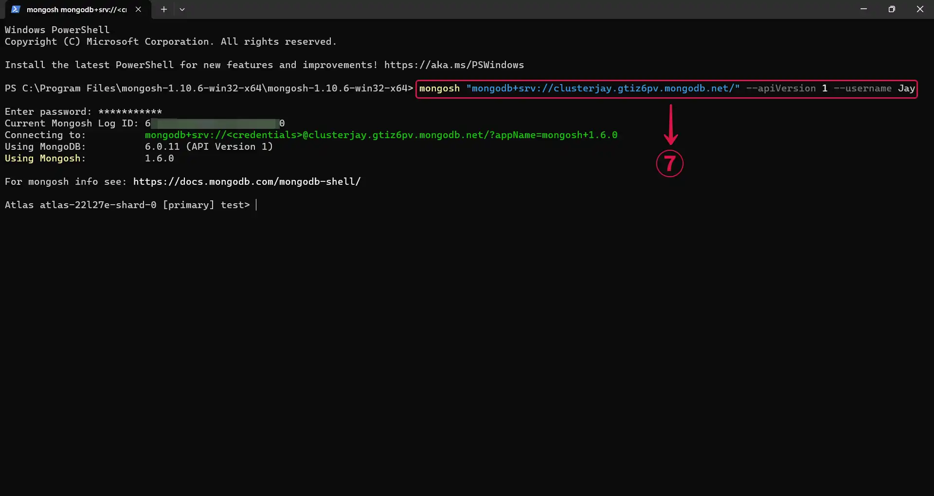934x496 pixels.
Task: Close the mongosh terminal tab
Action: pos(139,9)
